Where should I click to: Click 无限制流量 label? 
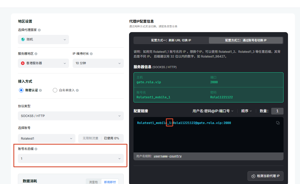coord(90,138)
